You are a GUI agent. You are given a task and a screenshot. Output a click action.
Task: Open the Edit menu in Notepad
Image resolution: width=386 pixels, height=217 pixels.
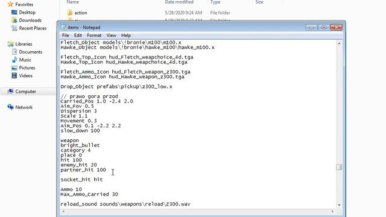[x=78, y=36]
